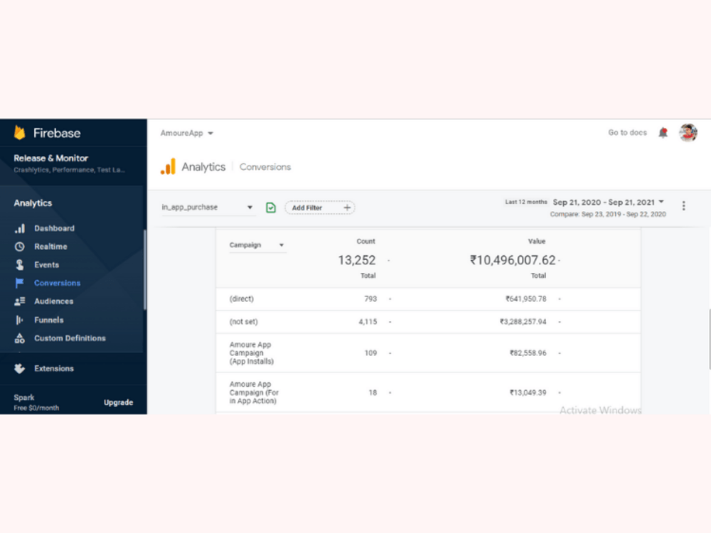The height and width of the screenshot is (533, 711).
Task: Click the sidebar scrollbar
Action: pos(144,269)
